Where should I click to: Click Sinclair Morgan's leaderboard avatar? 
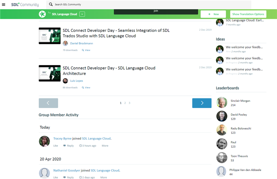222,102
